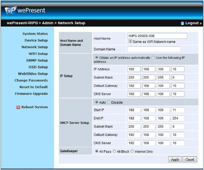The image size is (204, 170).
Task: Click IP Address first octet field
Action: (x=134, y=69)
